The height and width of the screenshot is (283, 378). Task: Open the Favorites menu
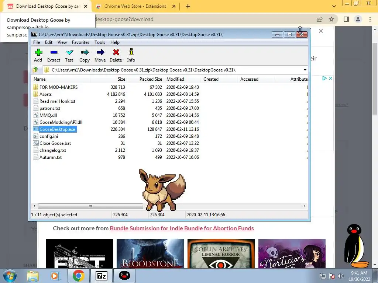point(80,42)
